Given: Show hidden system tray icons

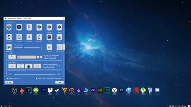Looking at the screenshot, I should click(167, 106).
